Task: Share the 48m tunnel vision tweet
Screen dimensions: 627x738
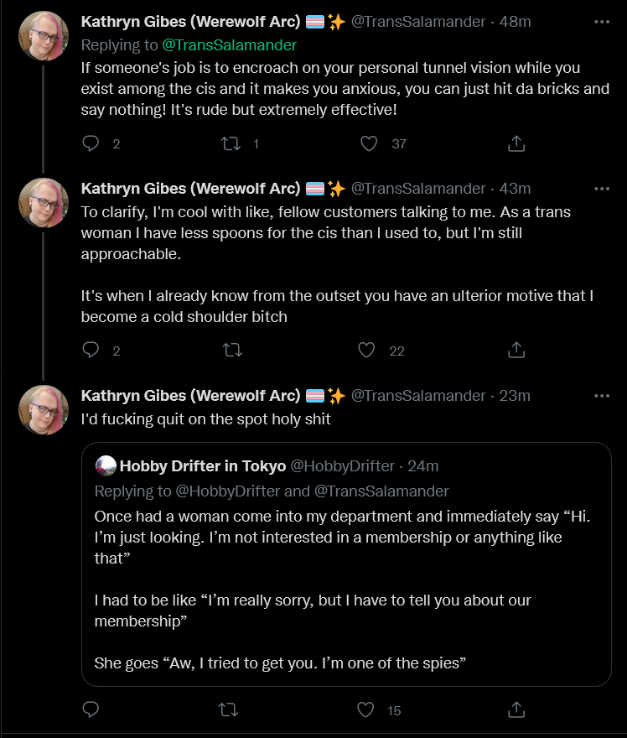Action: (516, 143)
